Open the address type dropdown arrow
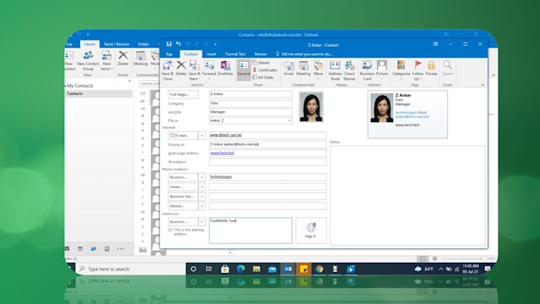 coord(202,222)
